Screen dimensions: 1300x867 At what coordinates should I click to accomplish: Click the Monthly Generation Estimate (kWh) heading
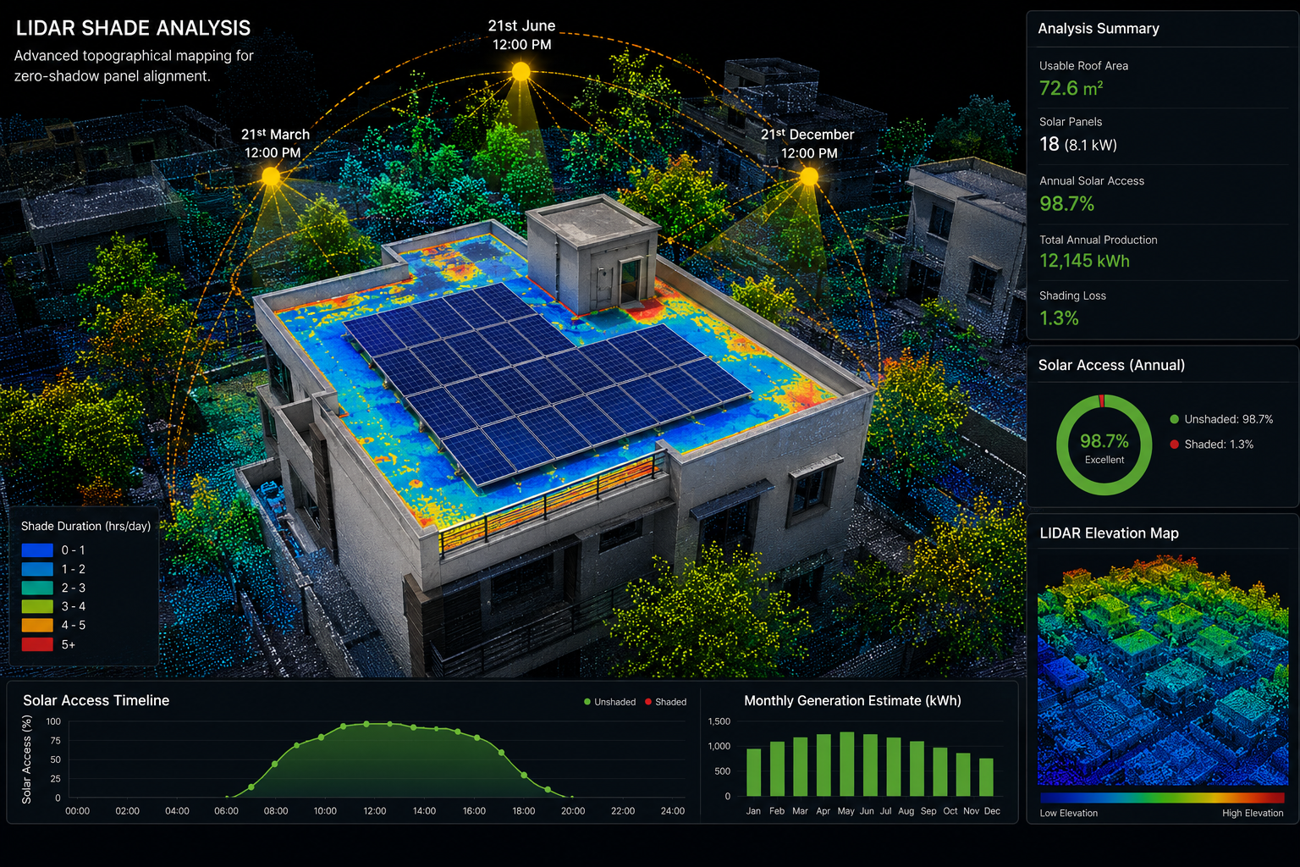pos(852,700)
